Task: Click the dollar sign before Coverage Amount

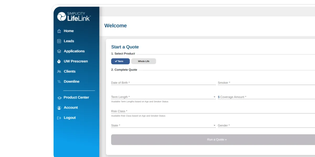Action: 219,97
